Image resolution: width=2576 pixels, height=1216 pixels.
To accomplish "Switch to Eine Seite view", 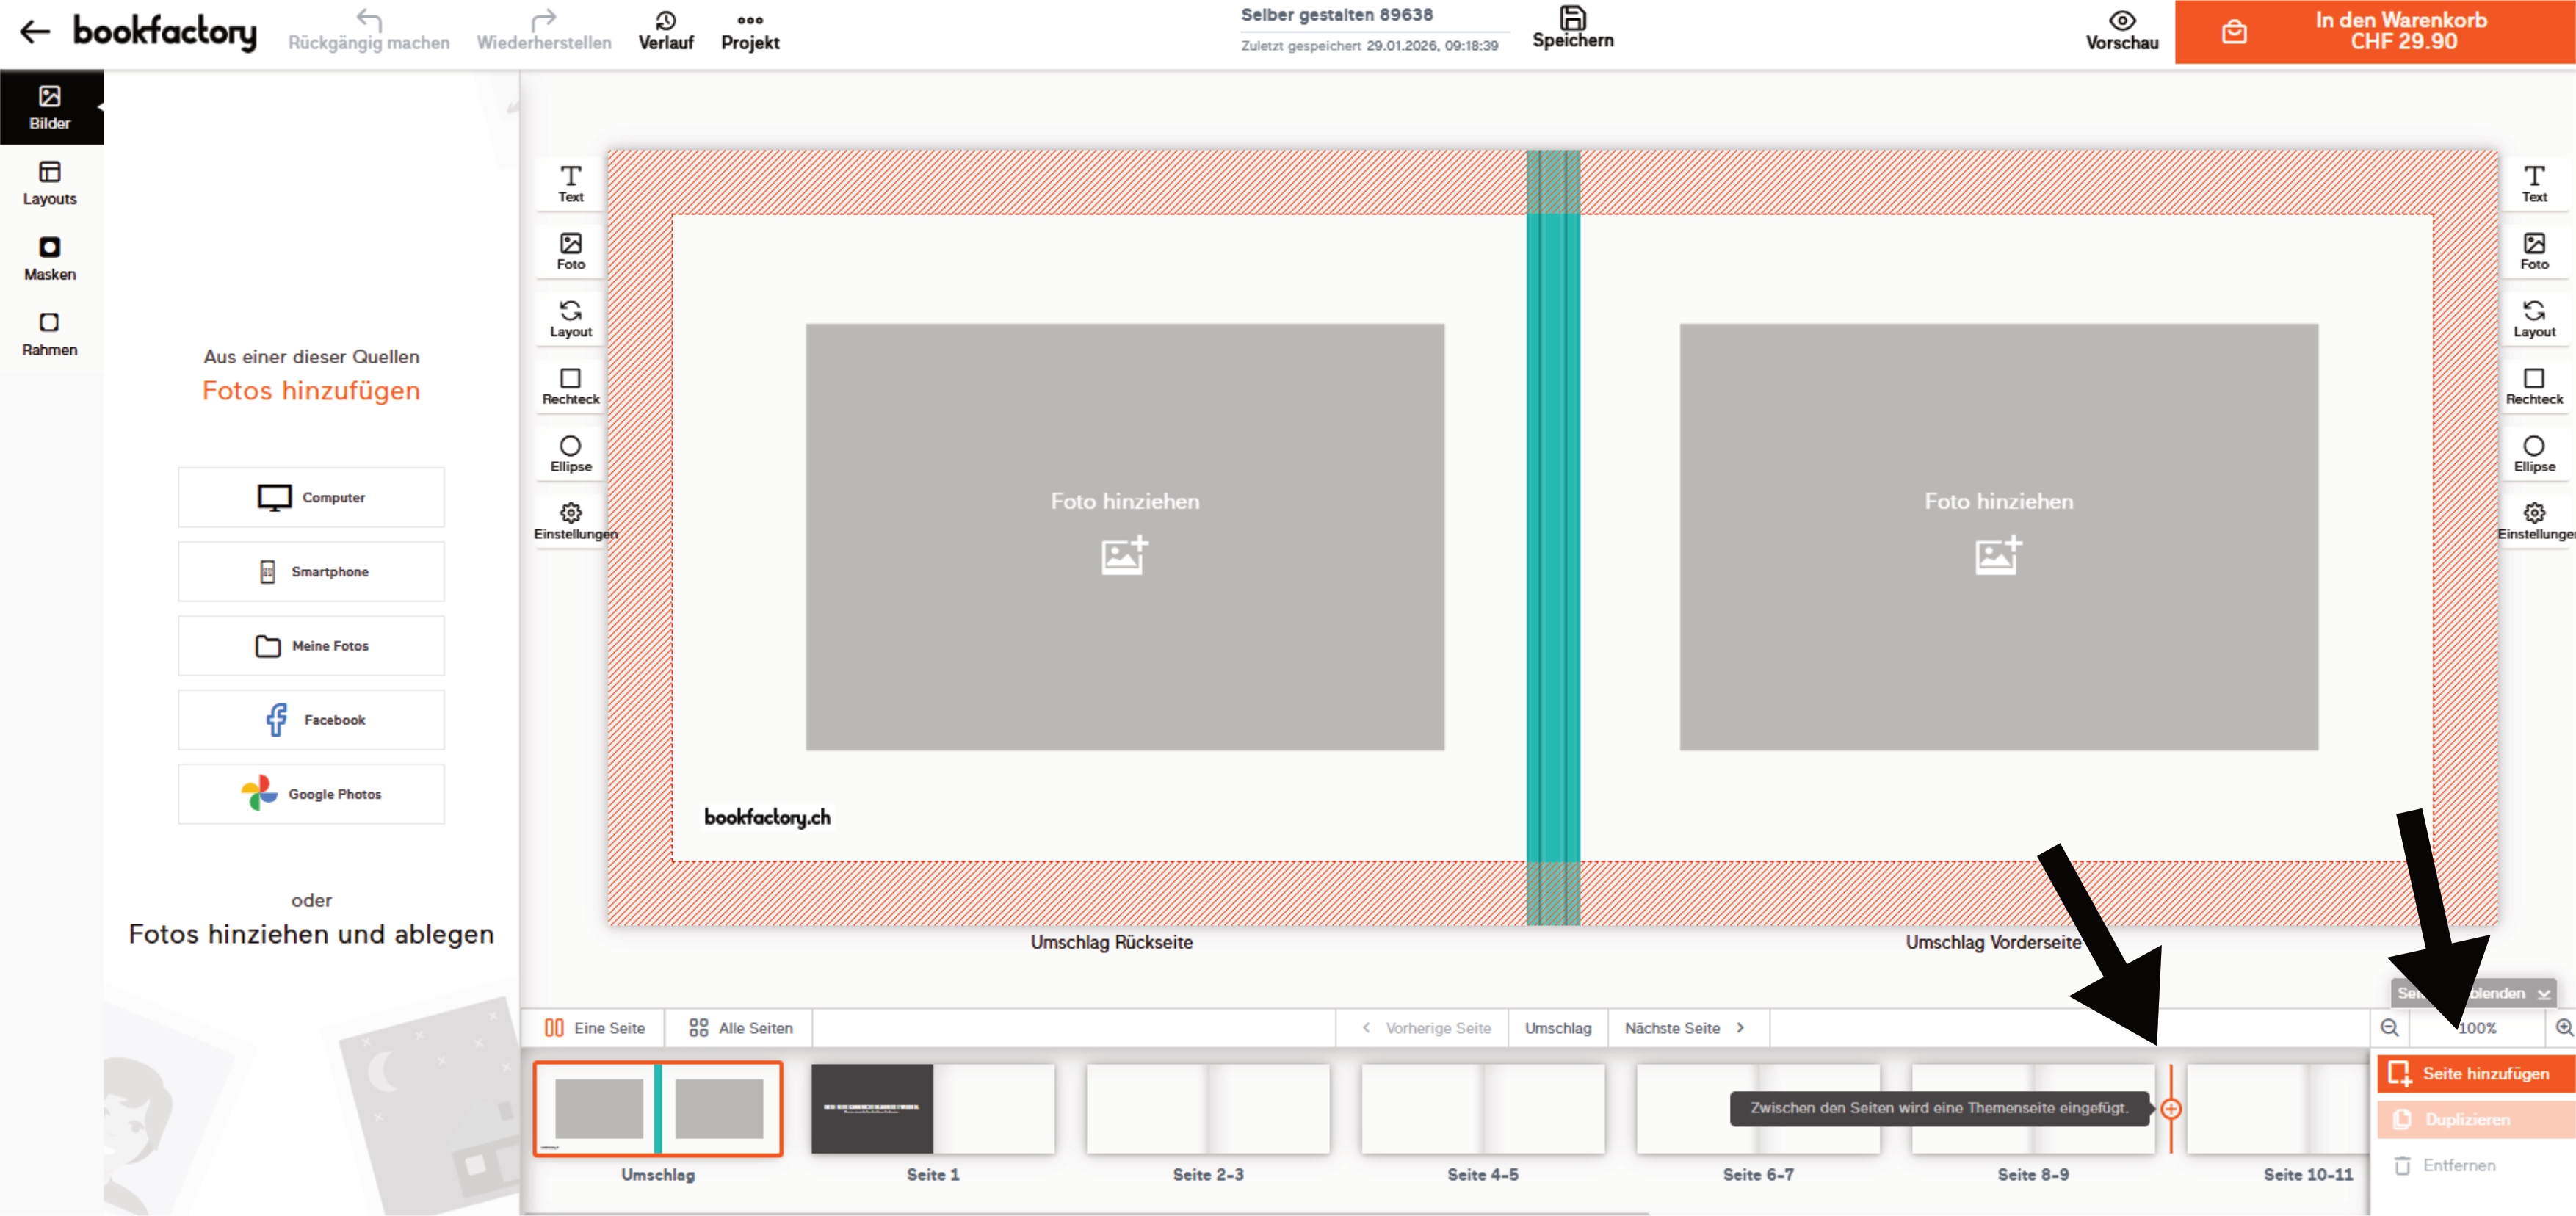I will click(x=595, y=1028).
